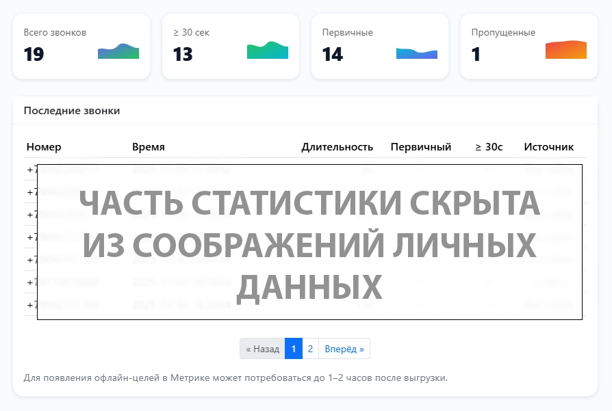Sort table by Номер column
This screenshot has height=411, width=612.
[x=44, y=146]
